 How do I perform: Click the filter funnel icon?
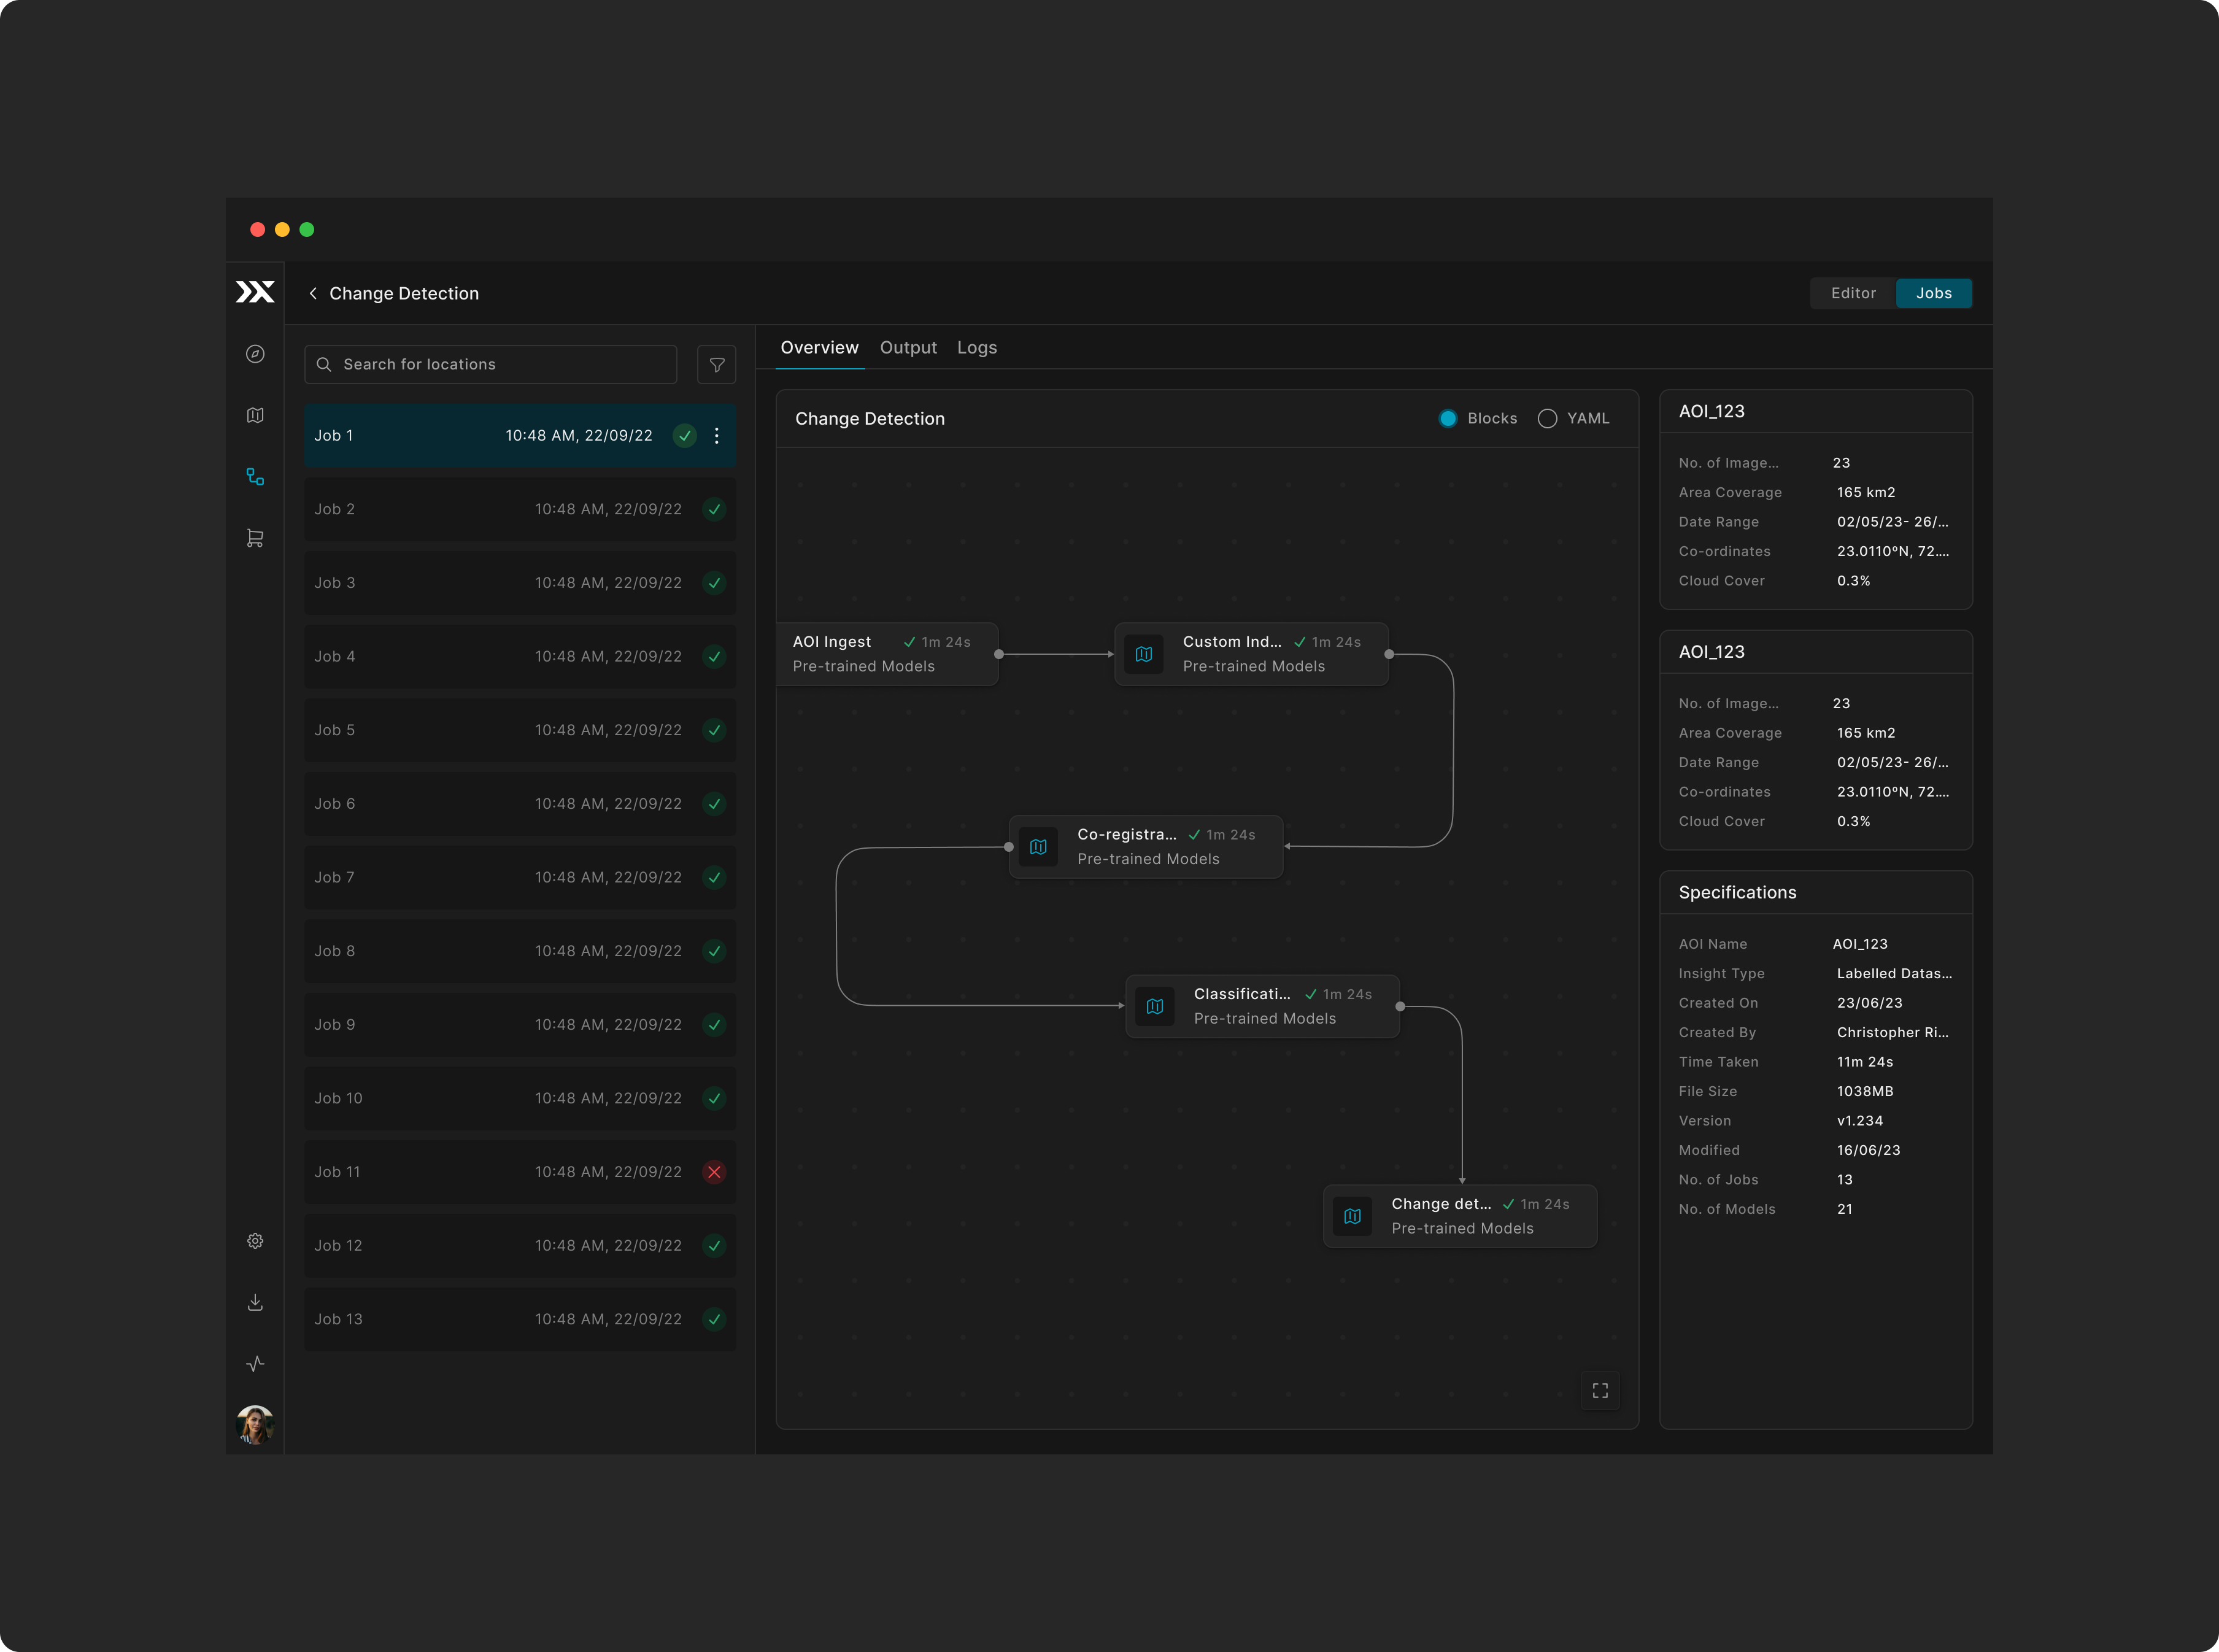coord(716,365)
